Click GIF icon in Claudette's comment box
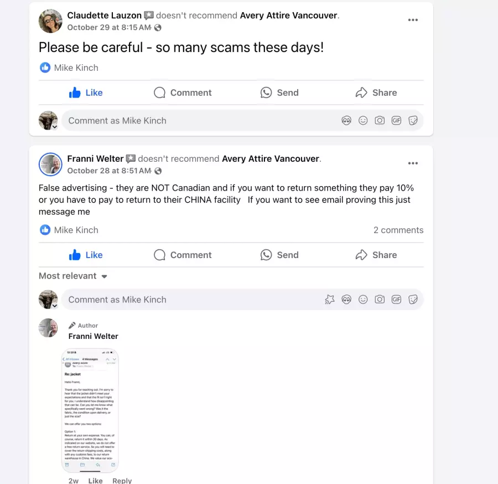The width and height of the screenshot is (498, 484). (x=396, y=120)
